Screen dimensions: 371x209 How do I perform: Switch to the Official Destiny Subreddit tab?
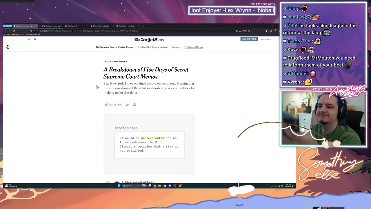click(102, 26)
